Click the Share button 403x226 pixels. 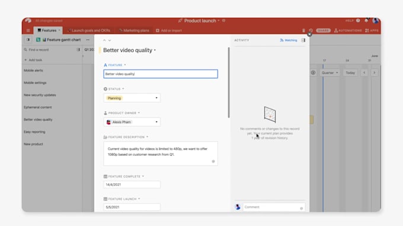click(324, 31)
